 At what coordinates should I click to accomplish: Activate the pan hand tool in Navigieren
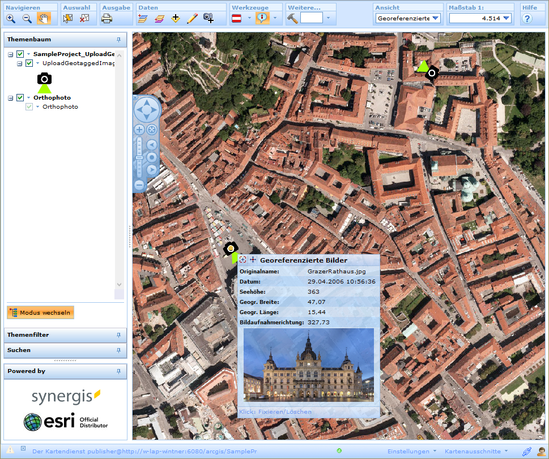coord(42,18)
